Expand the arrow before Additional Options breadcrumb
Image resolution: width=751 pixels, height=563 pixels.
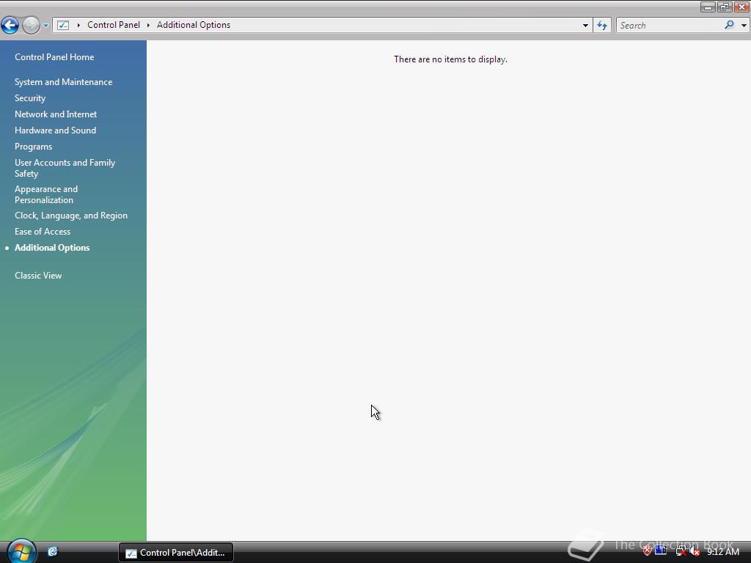click(148, 25)
